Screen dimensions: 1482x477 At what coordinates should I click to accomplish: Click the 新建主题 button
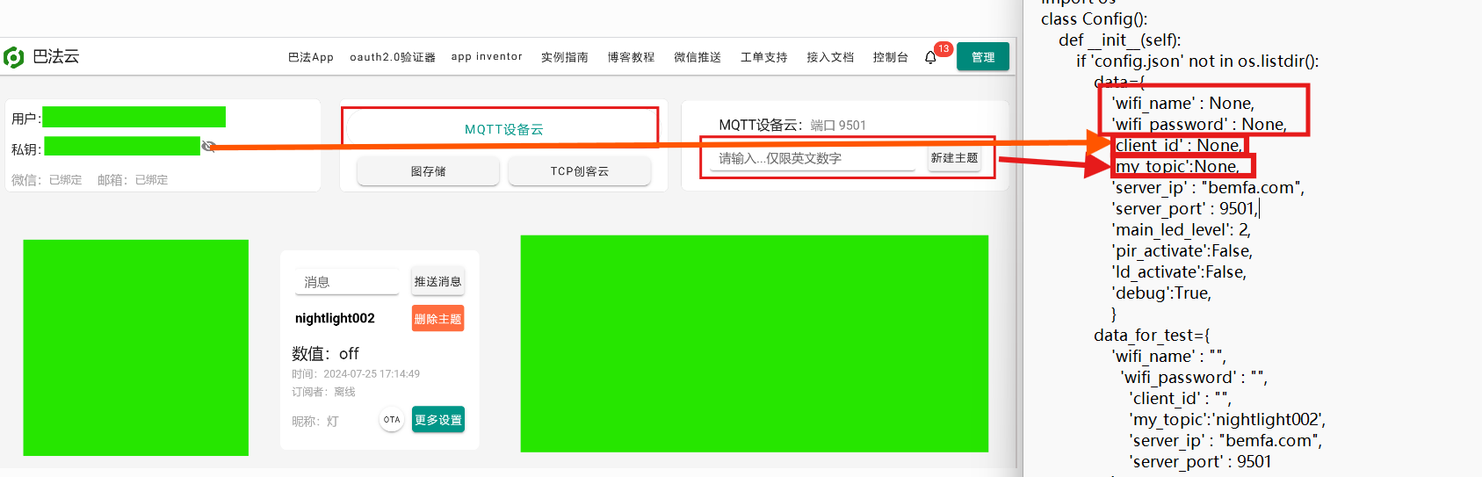coord(954,158)
